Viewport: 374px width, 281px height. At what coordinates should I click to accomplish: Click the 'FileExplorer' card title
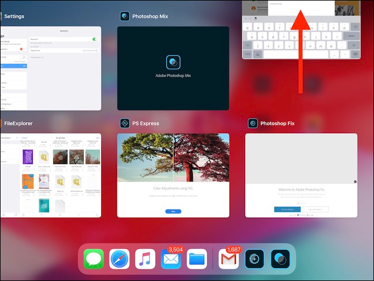(x=18, y=123)
